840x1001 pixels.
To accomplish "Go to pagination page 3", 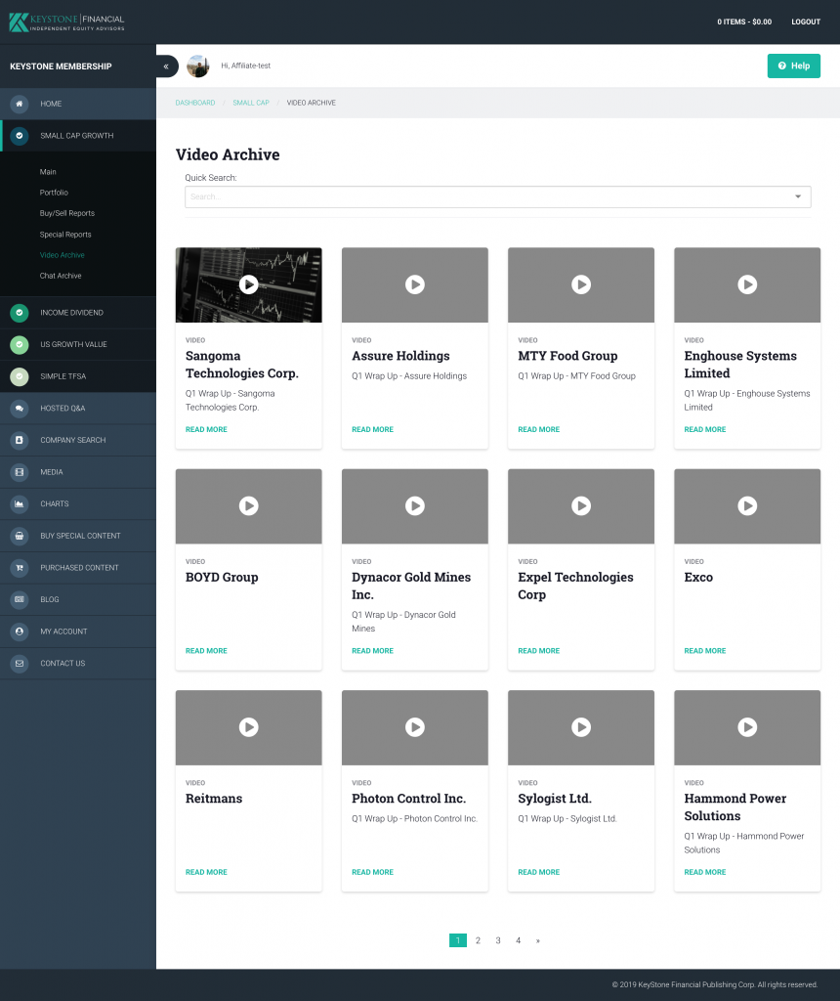I will (498, 940).
